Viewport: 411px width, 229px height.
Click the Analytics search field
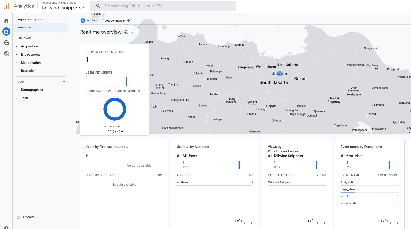click(163, 6)
